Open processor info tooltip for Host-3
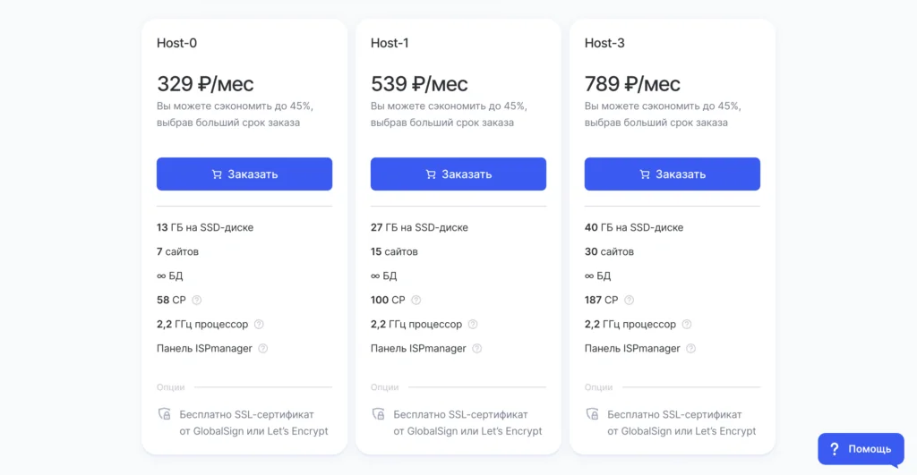 click(687, 324)
